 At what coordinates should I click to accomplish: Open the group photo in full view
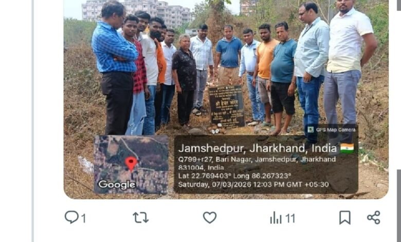click(x=226, y=99)
